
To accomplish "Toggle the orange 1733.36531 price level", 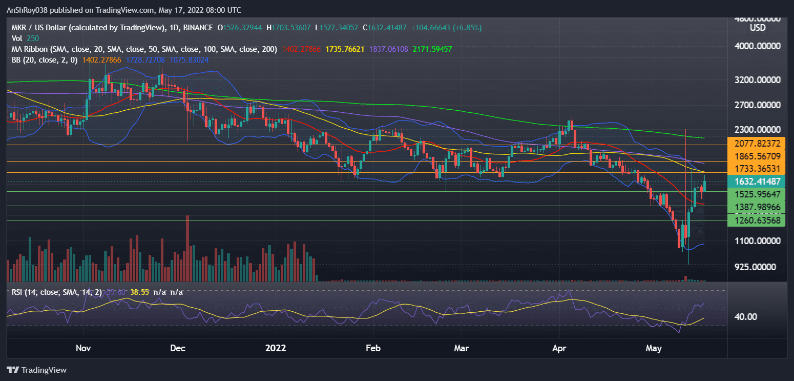I will pyautogui.click(x=757, y=169).
